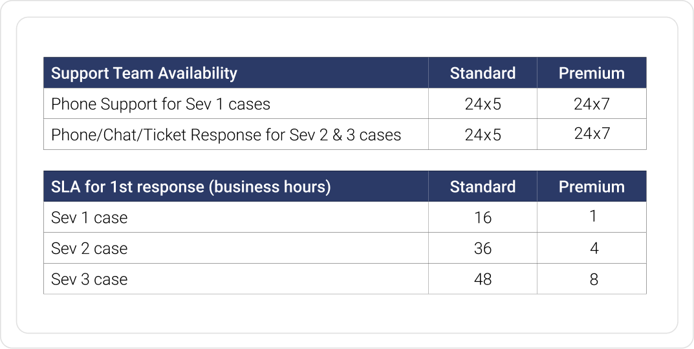The width and height of the screenshot is (694, 349).
Task: Select the Sev 1 case row label
Action: pos(89,218)
